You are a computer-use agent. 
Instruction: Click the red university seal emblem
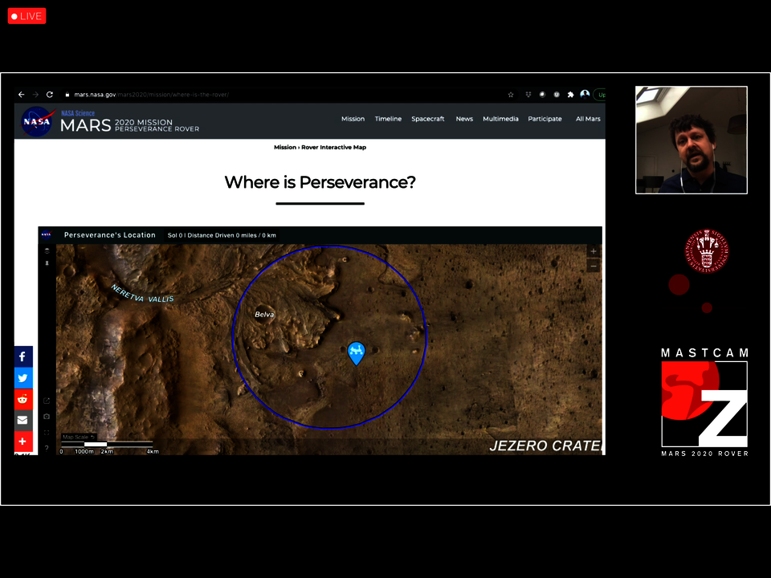(x=707, y=251)
